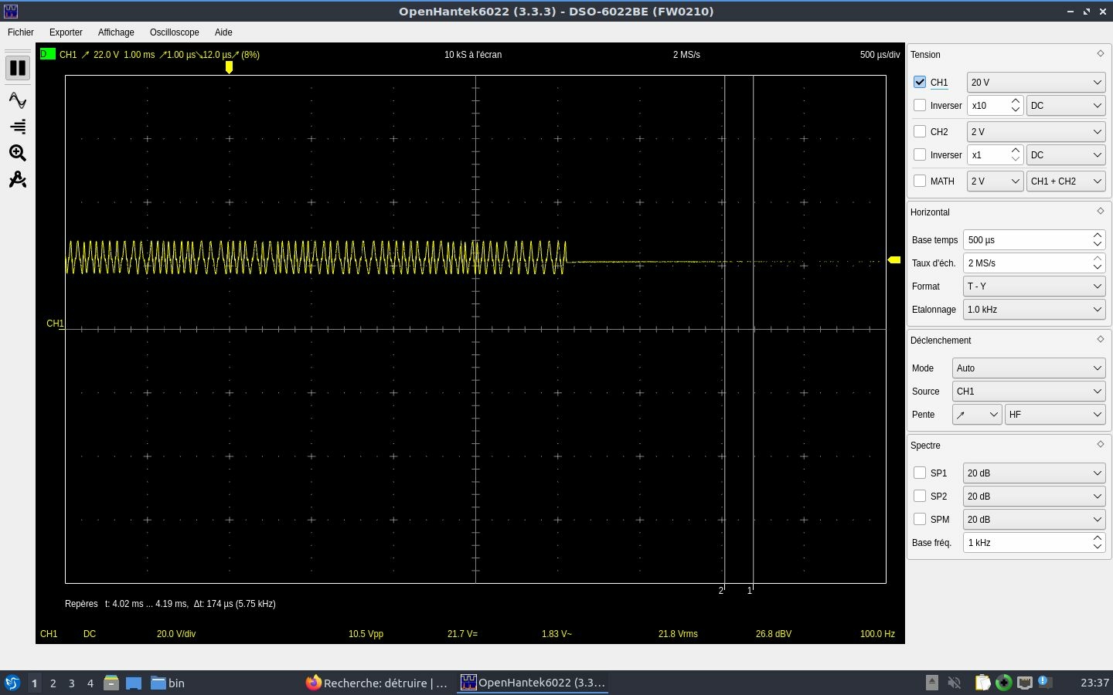Toggle the sine wave display icon
The image size is (1113, 695).
pyautogui.click(x=17, y=100)
